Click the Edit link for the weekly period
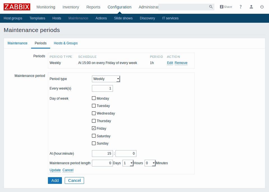Screen dimensions: 269x192 170,63
